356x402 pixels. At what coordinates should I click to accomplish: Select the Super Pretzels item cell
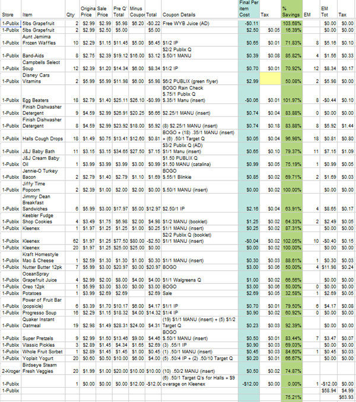43,335
